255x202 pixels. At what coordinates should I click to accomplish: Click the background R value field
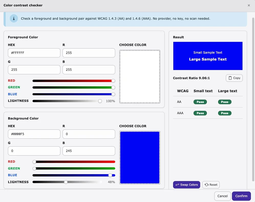point(89,134)
